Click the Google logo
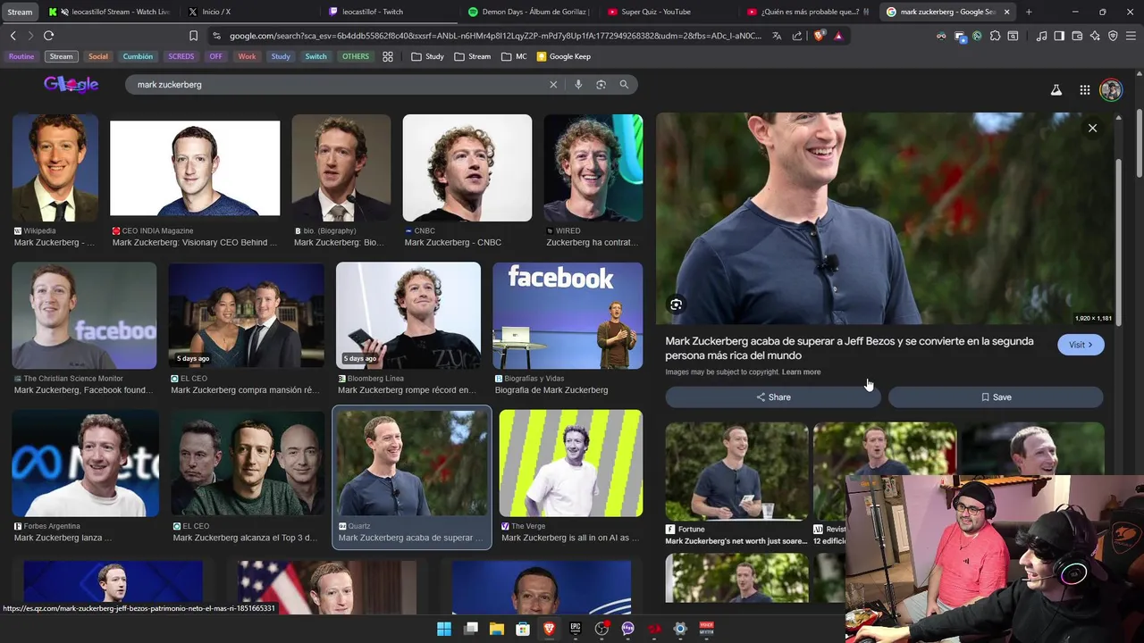Screen dimensions: 1144x643 tap(71, 85)
